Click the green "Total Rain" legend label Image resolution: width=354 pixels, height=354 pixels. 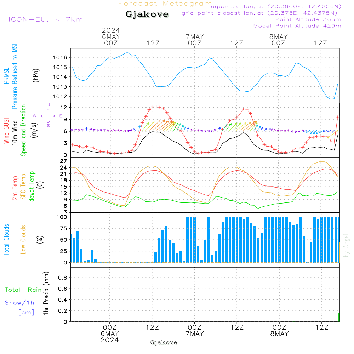(23, 290)
